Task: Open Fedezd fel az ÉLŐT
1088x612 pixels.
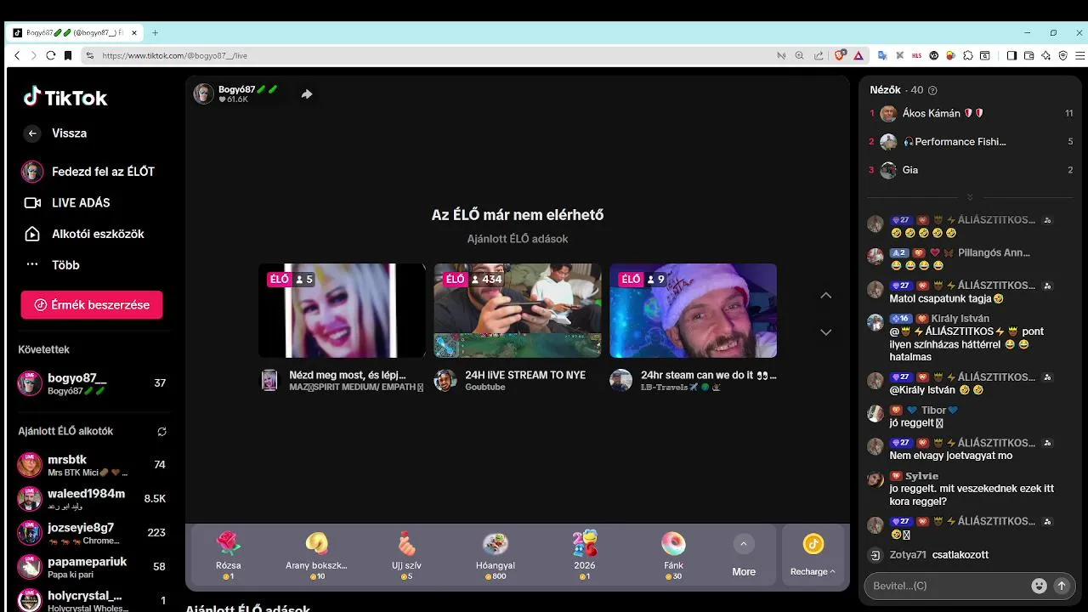Action: (x=89, y=172)
